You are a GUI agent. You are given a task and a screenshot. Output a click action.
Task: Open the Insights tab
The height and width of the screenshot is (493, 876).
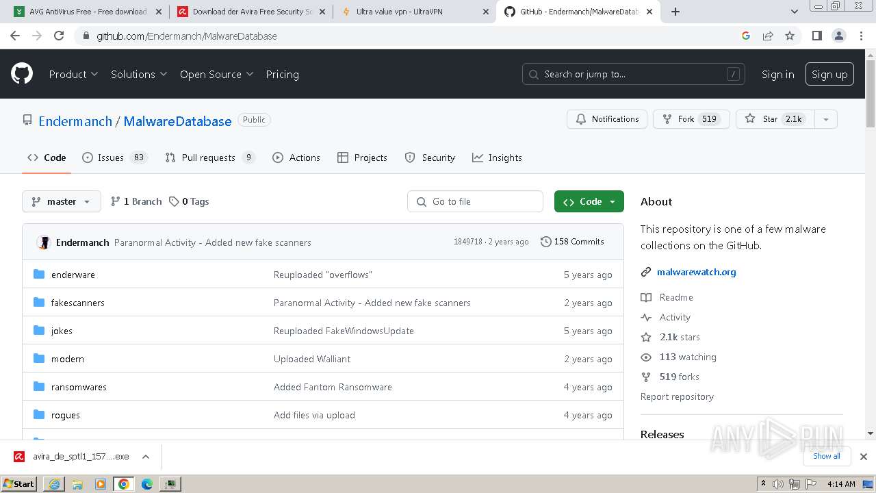tap(497, 157)
